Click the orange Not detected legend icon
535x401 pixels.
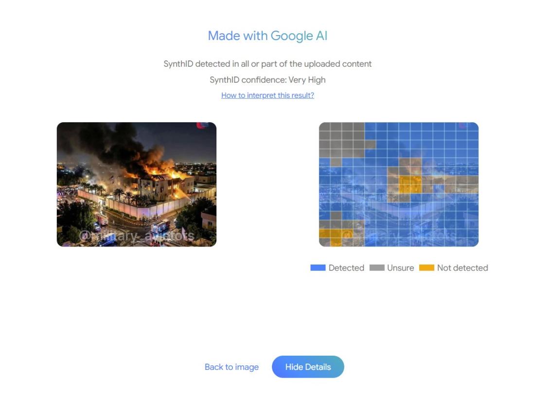427,267
